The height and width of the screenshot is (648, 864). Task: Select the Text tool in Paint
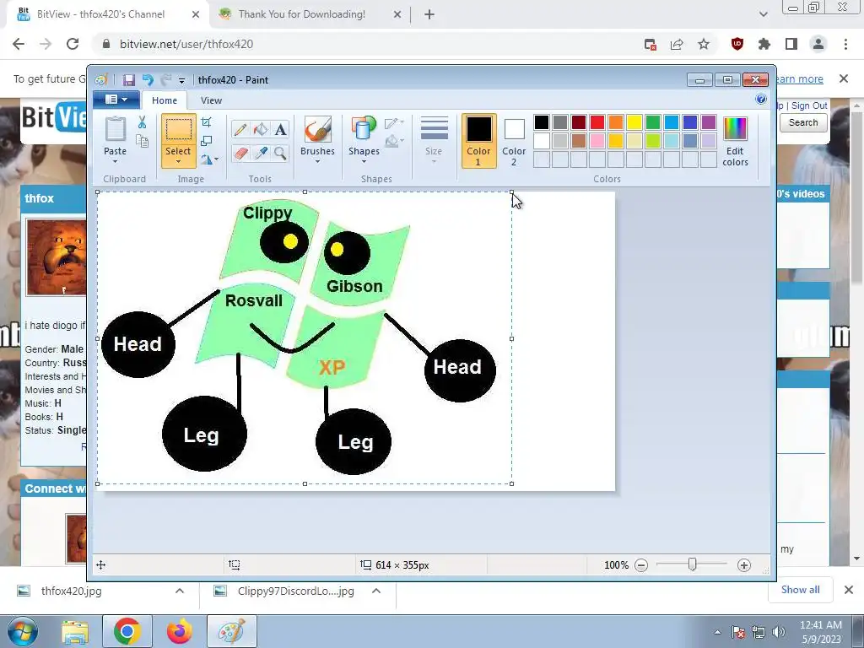(280, 129)
